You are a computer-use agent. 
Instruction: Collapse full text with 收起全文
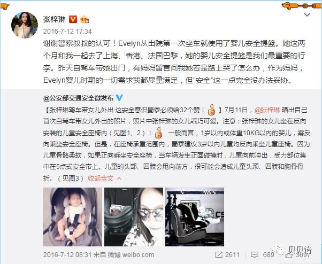(x=104, y=178)
